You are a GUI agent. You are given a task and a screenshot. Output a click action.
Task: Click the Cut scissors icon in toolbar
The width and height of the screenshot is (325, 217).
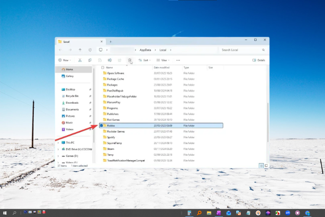tap(80, 60)
